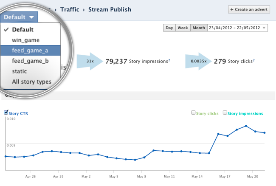Open the Default story type dropdown
This screenshot has width=276, height=186.
tap(20, 17)
